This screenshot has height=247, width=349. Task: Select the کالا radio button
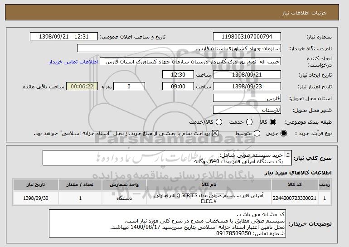pyautogui.click(x=273, y=122)
